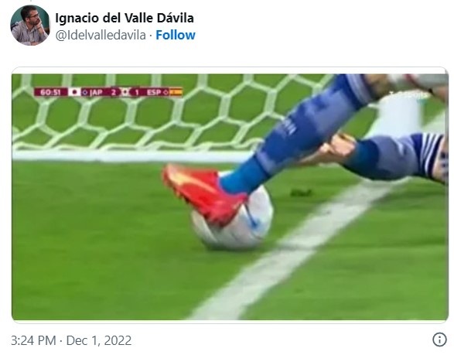Open the tweet info icon
Image resolution: width=454 pixels, height=355 pixels.
[439, 339]
